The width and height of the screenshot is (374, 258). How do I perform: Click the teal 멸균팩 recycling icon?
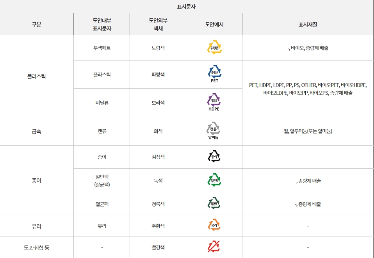[214, 203]
